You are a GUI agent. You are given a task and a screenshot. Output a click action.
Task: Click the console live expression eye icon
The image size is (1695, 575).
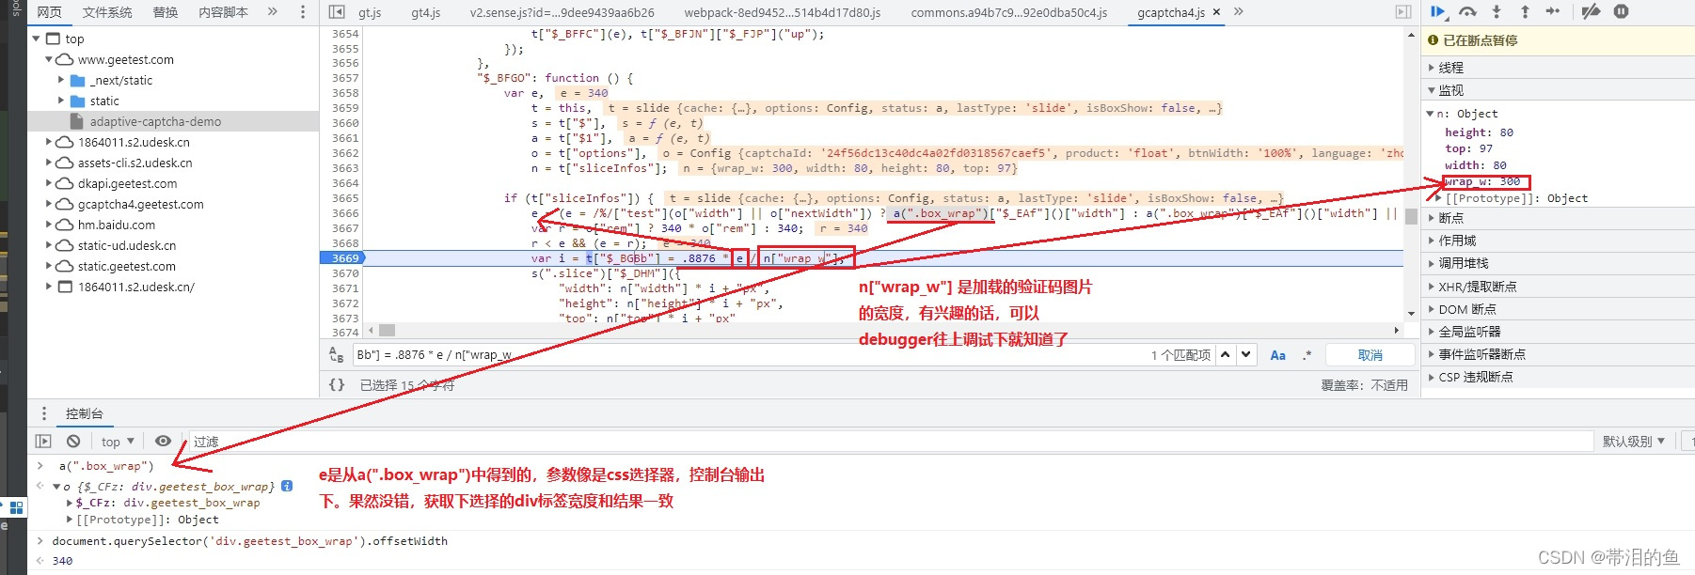[x=163, y=442]
